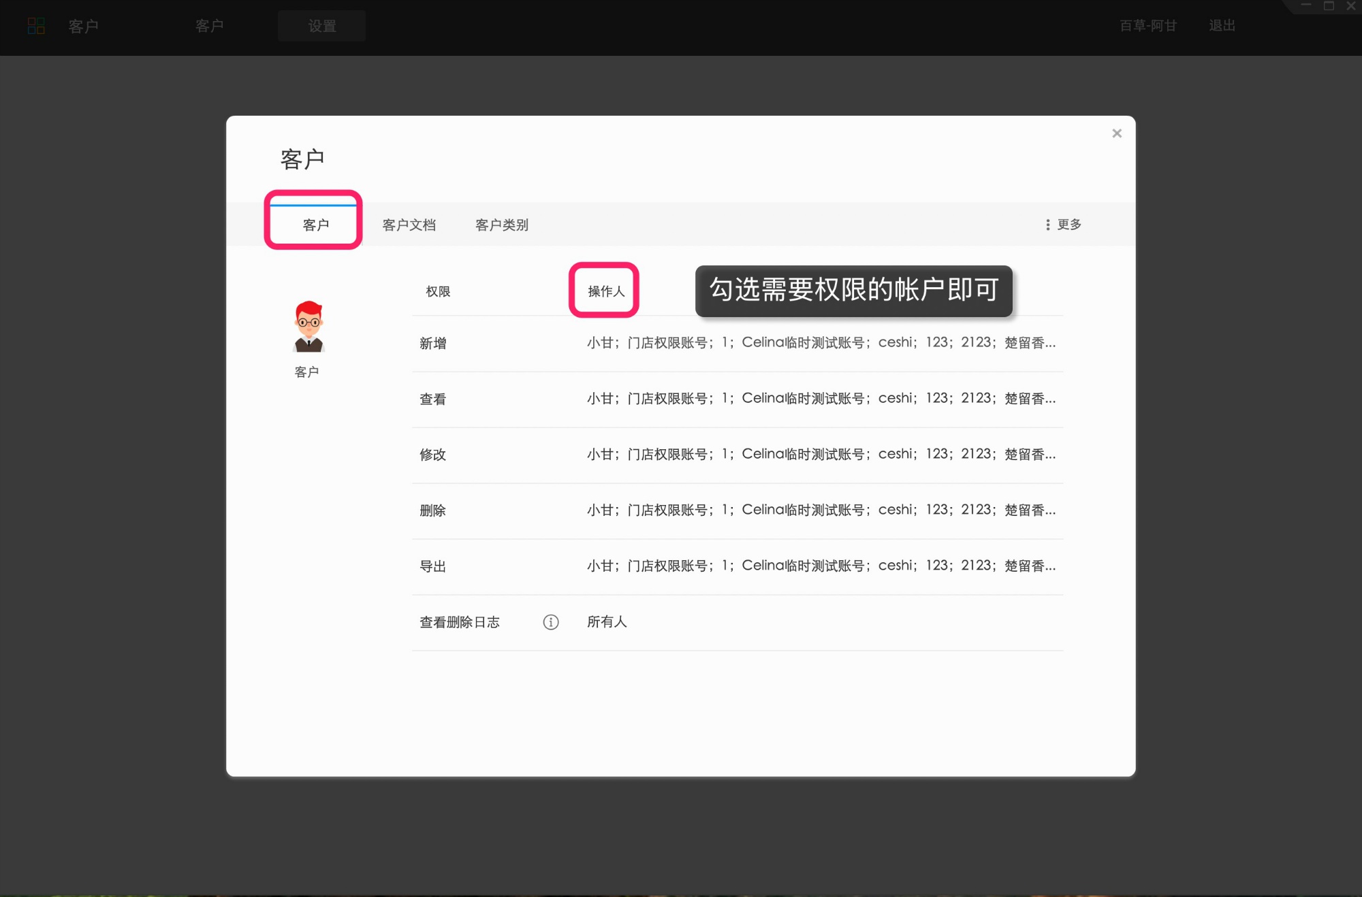The height and width of the screenshot is (897, 1362).
Task: Select the 客户 tab in dialog
Action: pyautogui.click(x=316, y=225)
